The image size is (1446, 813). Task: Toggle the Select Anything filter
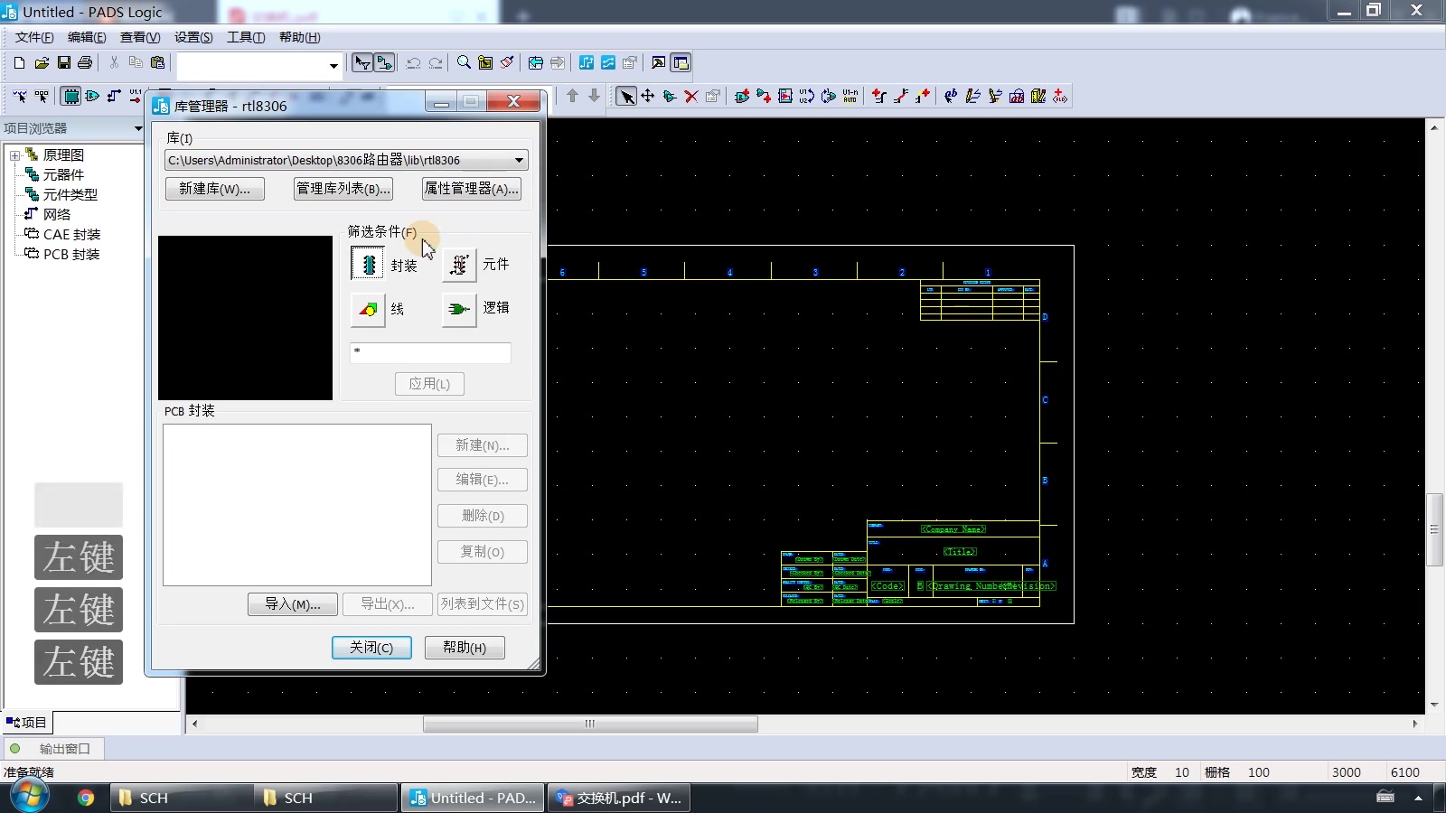[x=20, y=97]
